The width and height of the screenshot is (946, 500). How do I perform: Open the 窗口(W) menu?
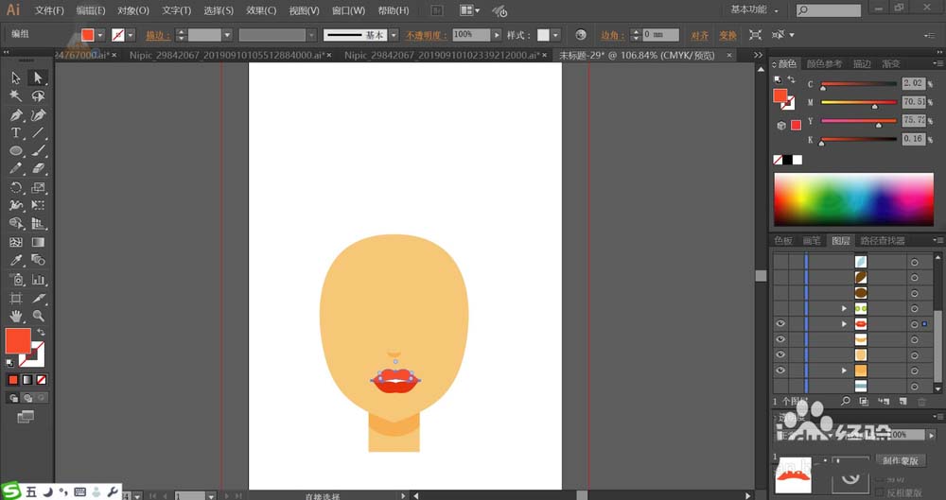click(x=348, y=10)
